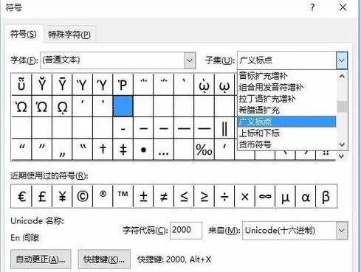The image size is (361, 272).
Task: Select the multiplication × symbol
Action: pyautogui.click(x=245, y=196)
